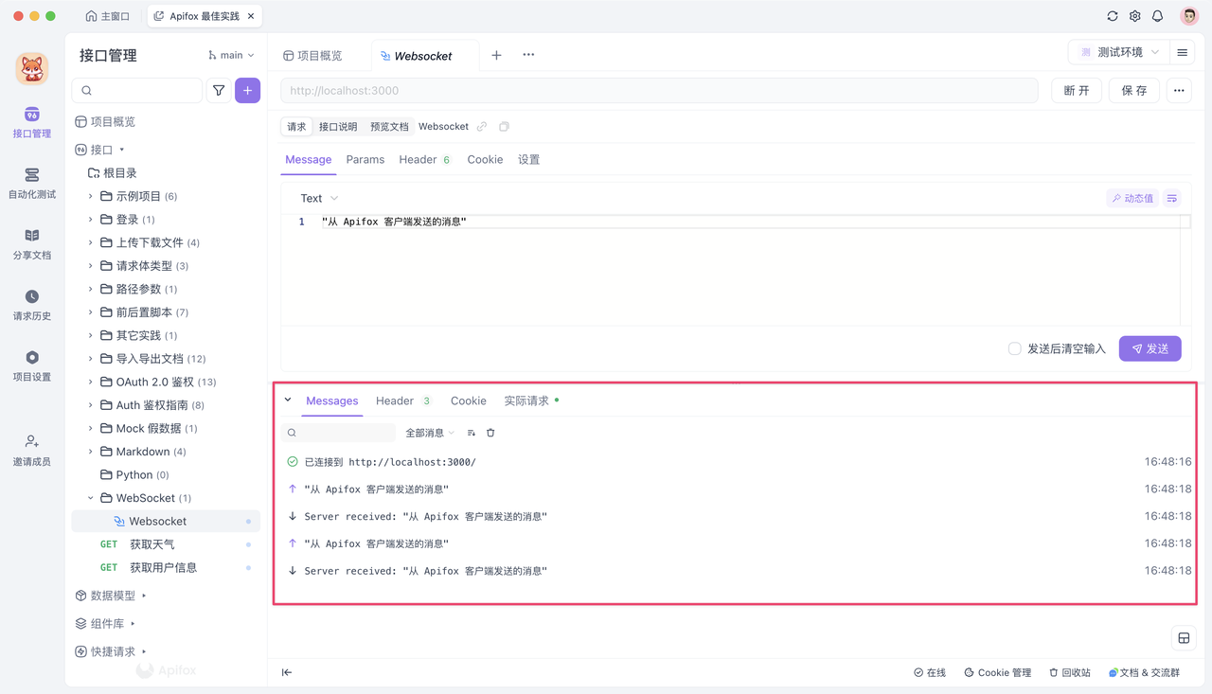Click the copy icon next to the link icon
Screen dimensions: 1212x694
pos(504,127)
